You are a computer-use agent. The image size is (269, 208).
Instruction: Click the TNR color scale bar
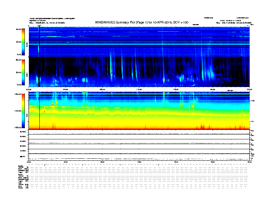click(x=23, y=111)
